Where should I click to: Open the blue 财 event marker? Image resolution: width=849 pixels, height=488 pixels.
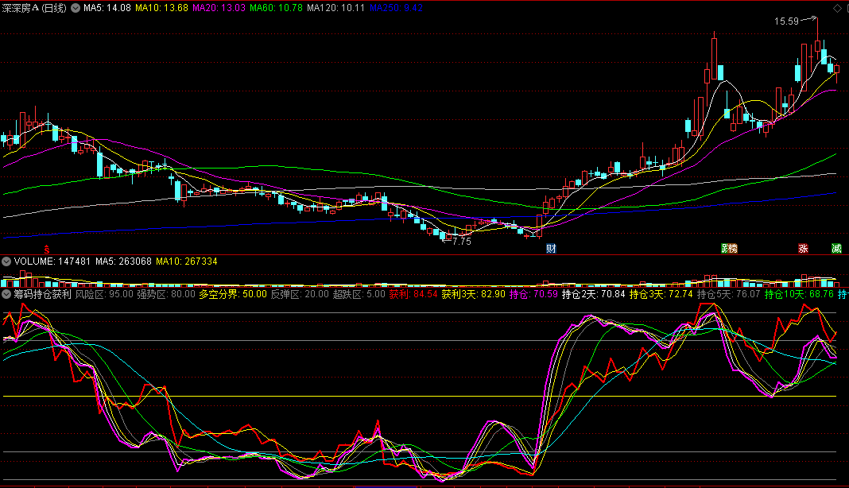[x=551, y=249]
